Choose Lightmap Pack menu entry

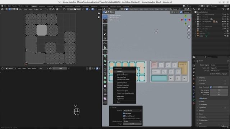point(124,77)
